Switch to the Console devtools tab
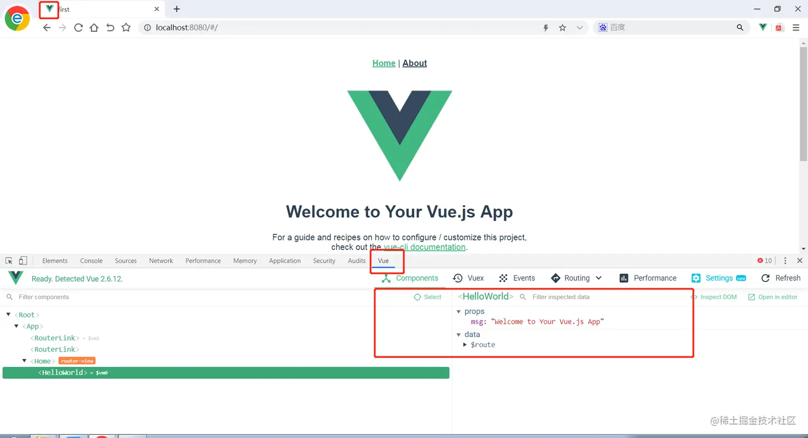Image resolution: width=808 pixels, height=438 pixels. (x=91, y=261)
